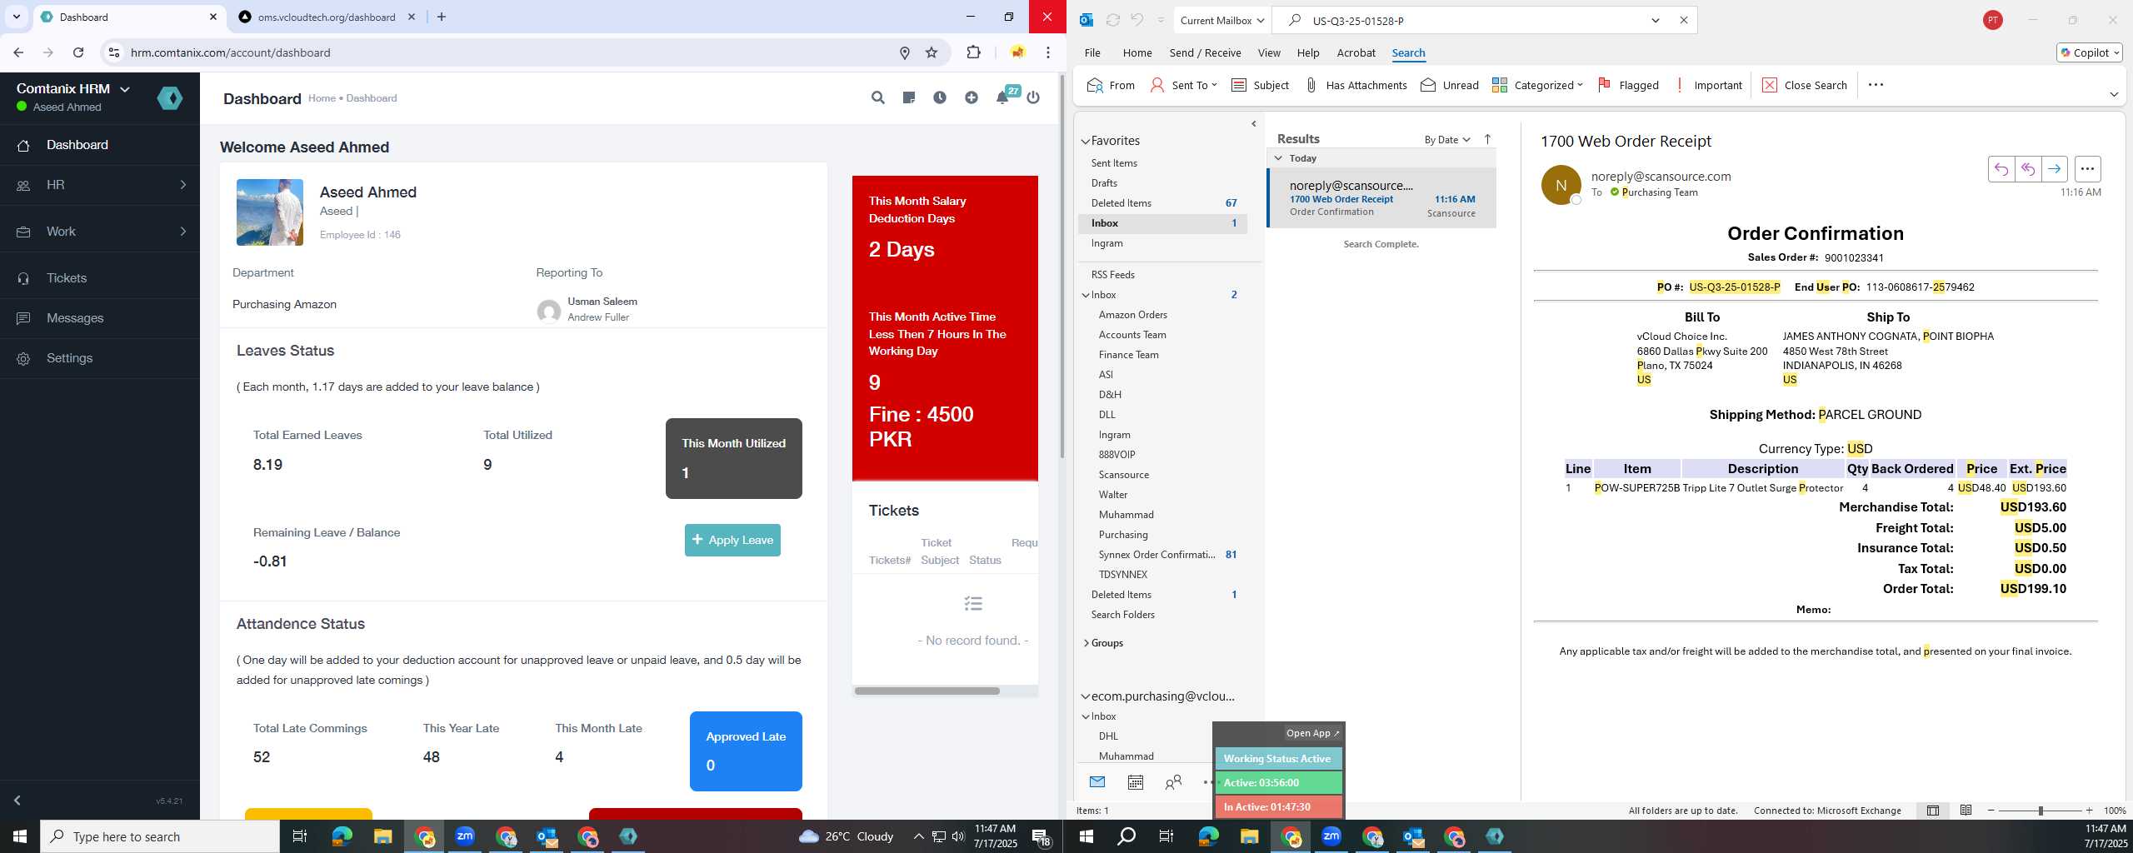Filter search results by Important
The width and height of the screenshot is (2133, 853).
[x=1707, y=85]
